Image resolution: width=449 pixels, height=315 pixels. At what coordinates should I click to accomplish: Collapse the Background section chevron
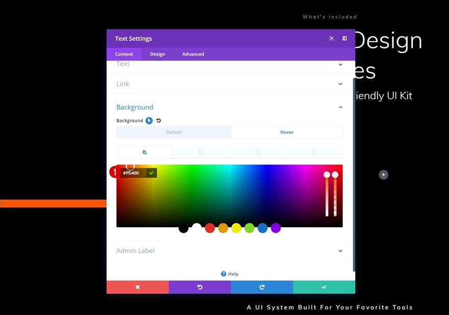[340, 107]
